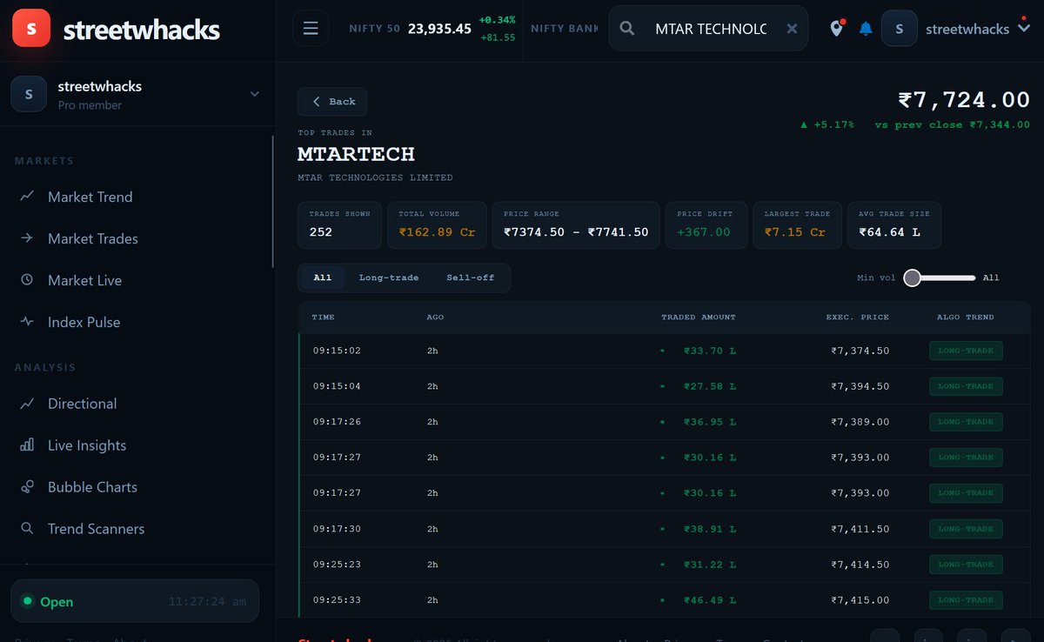
Task: Click the sidebar S avatar
Action: [x=29, y=94]
